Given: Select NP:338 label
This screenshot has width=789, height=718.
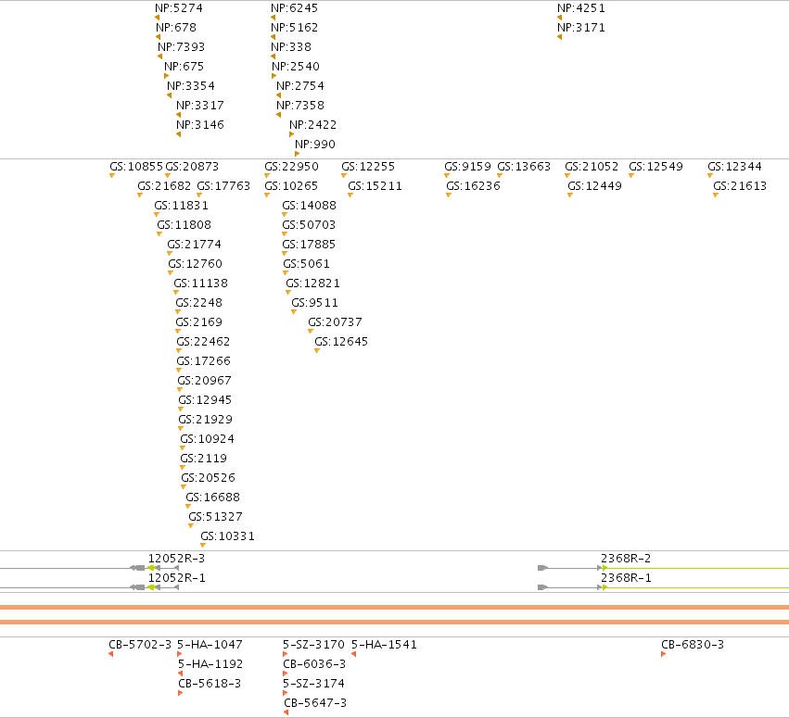Looking at the screenshot, I should [291, 47].
